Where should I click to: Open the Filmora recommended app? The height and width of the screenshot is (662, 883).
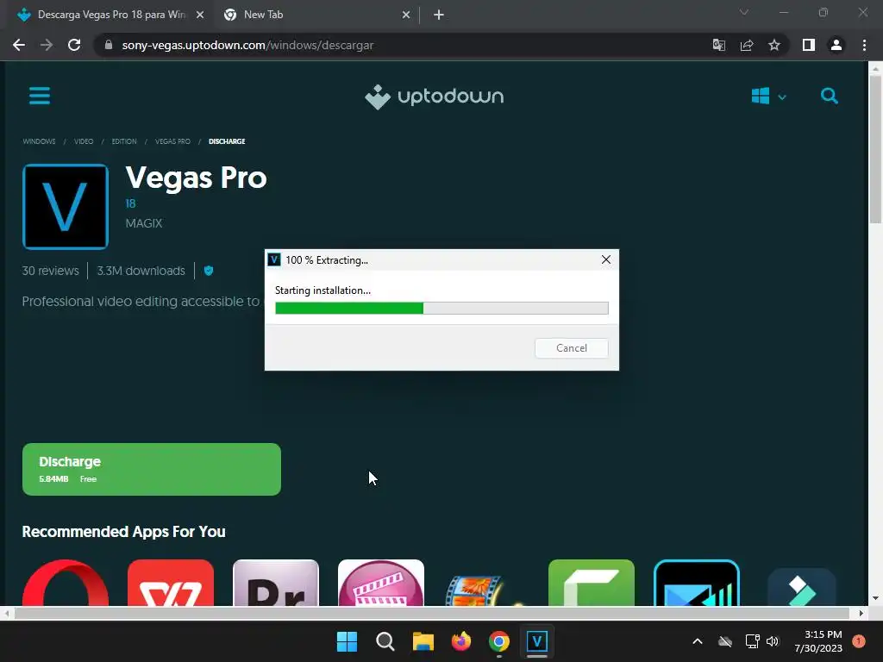(x=802, y=585)
